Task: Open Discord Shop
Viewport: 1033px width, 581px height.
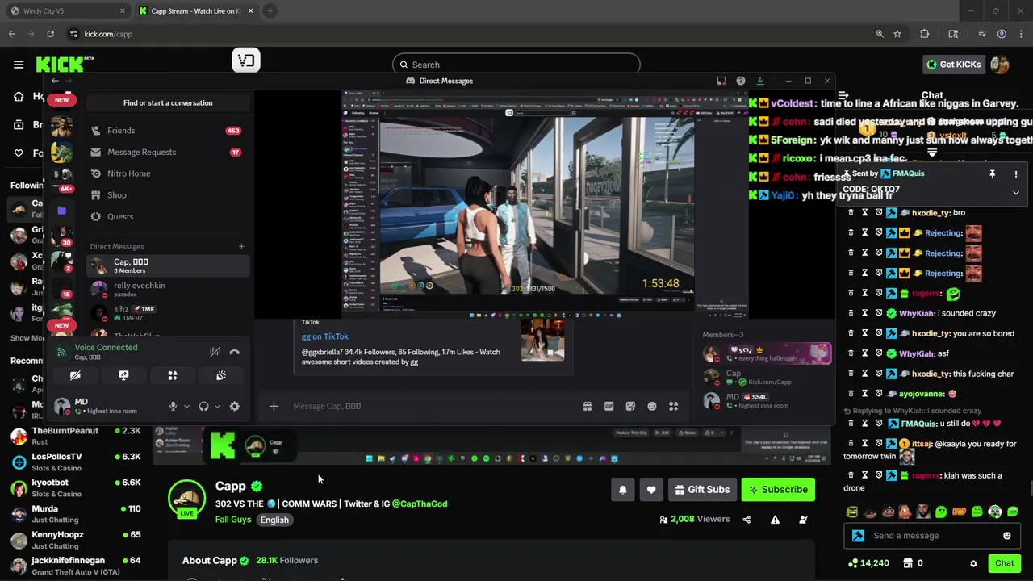Action: pyautogui.click(x=167, y=195)
